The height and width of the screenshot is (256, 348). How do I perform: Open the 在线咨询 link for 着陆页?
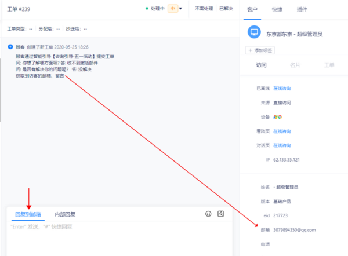click(282, 131)
